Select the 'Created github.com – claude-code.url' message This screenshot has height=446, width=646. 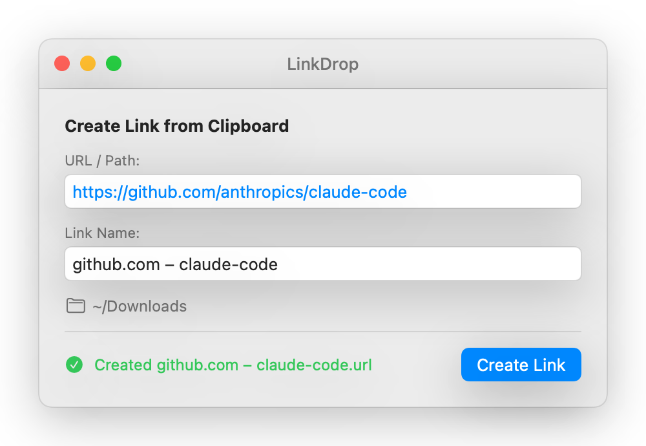(x=233, y=365)
